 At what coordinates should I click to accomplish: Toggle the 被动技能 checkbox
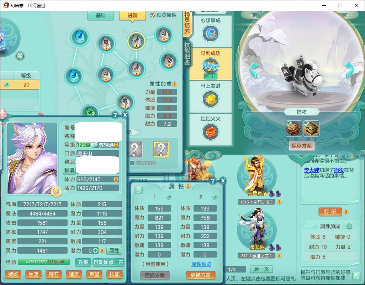pyautogui.click(x=132, y=163)
